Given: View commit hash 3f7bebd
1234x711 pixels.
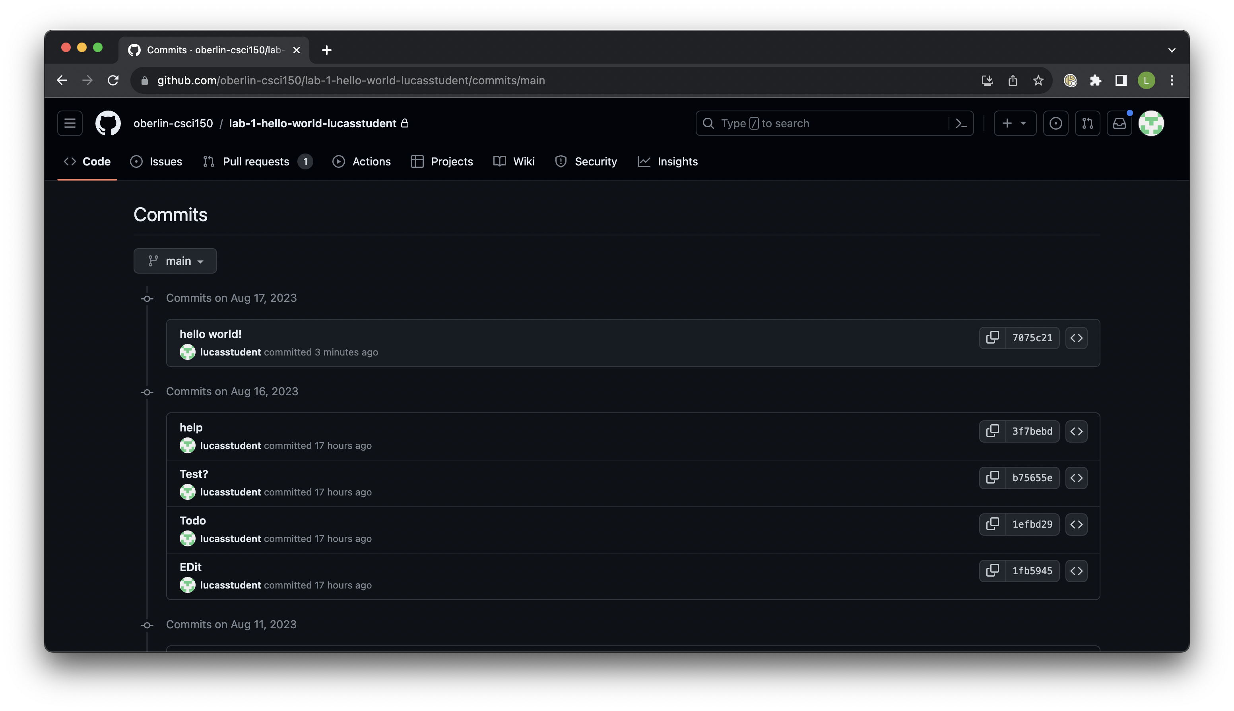Looking at the screenshot, I should [x=1032, y=431].
